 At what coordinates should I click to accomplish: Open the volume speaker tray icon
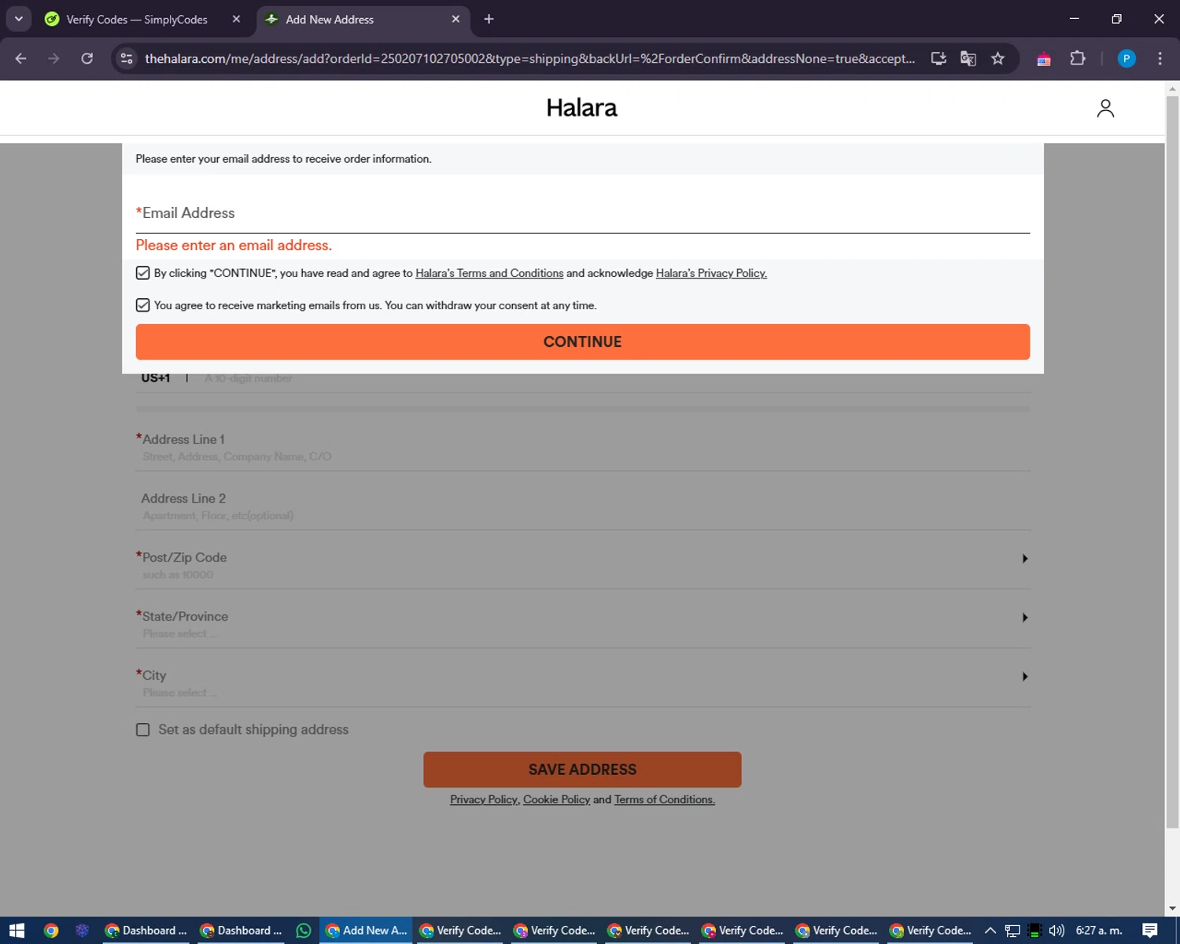[x=1056, y=931]
